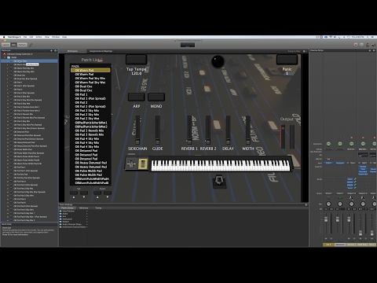
Task: Open the File menu
Action: click(25, 37)
